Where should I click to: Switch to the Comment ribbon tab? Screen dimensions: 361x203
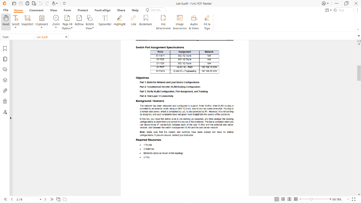(36, 10)
